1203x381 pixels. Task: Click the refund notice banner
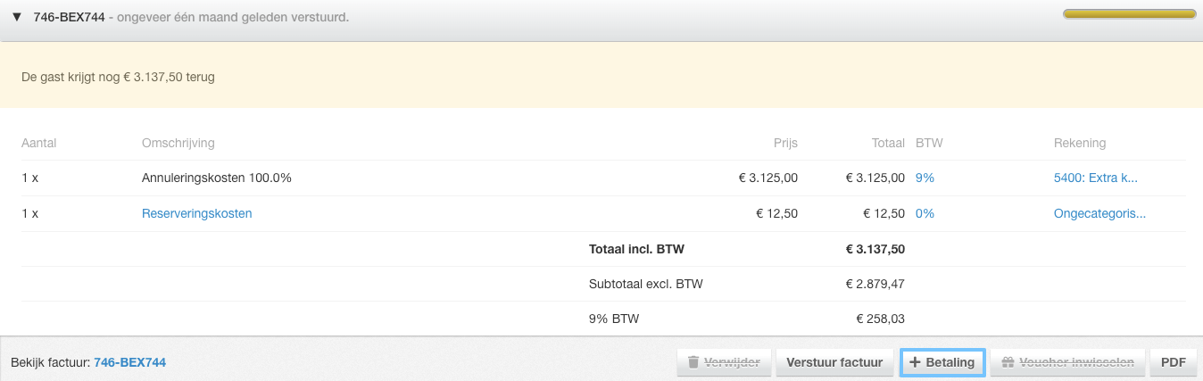point(601,77)
